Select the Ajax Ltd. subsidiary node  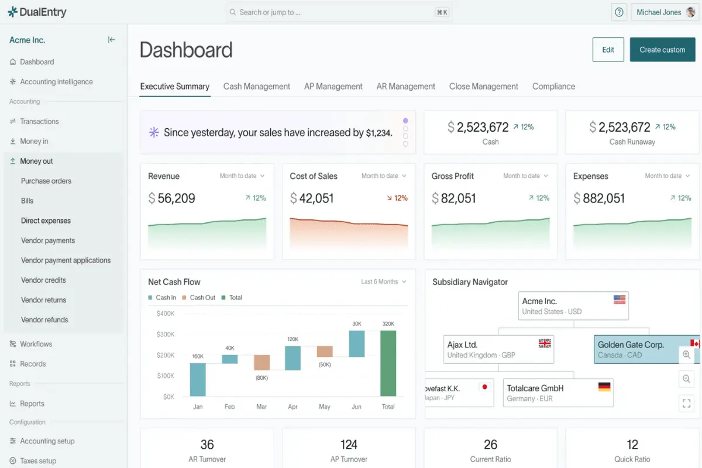tap(498, 349)
